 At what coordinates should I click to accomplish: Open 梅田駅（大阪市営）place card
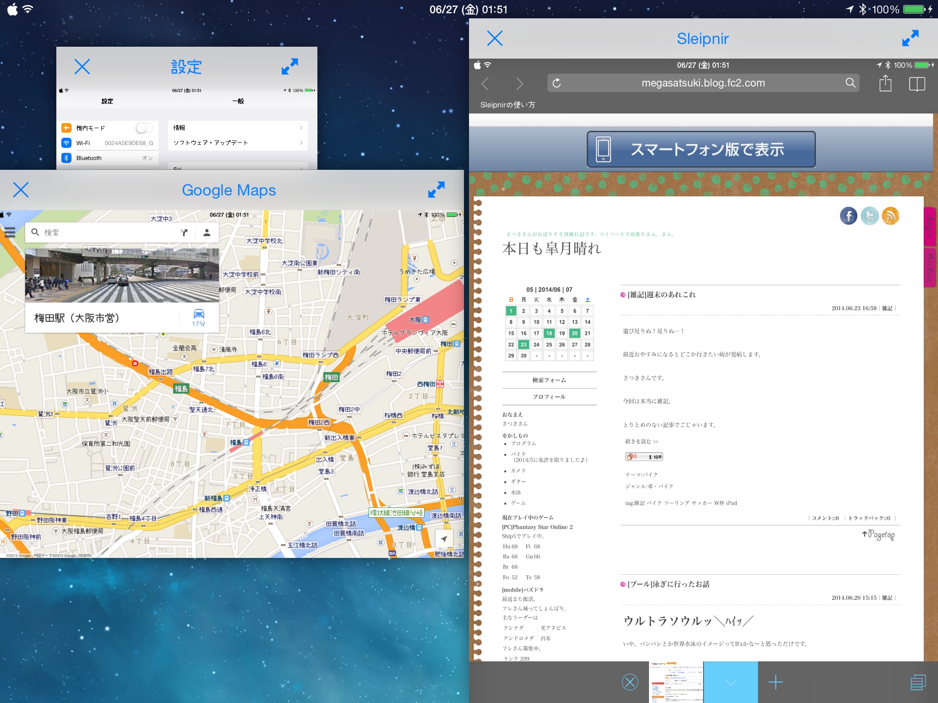tap(77, 318)
